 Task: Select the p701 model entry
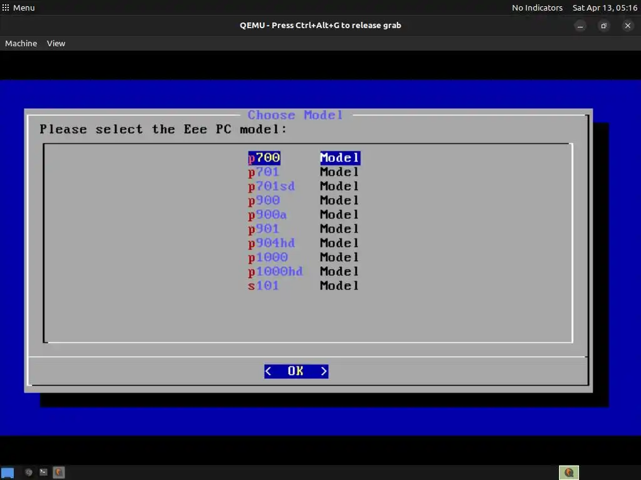coord(304,172)
